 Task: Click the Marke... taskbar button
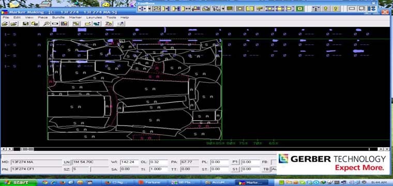[251, 182]
